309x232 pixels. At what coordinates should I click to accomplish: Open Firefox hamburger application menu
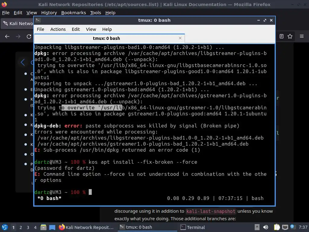pos(302,36)
